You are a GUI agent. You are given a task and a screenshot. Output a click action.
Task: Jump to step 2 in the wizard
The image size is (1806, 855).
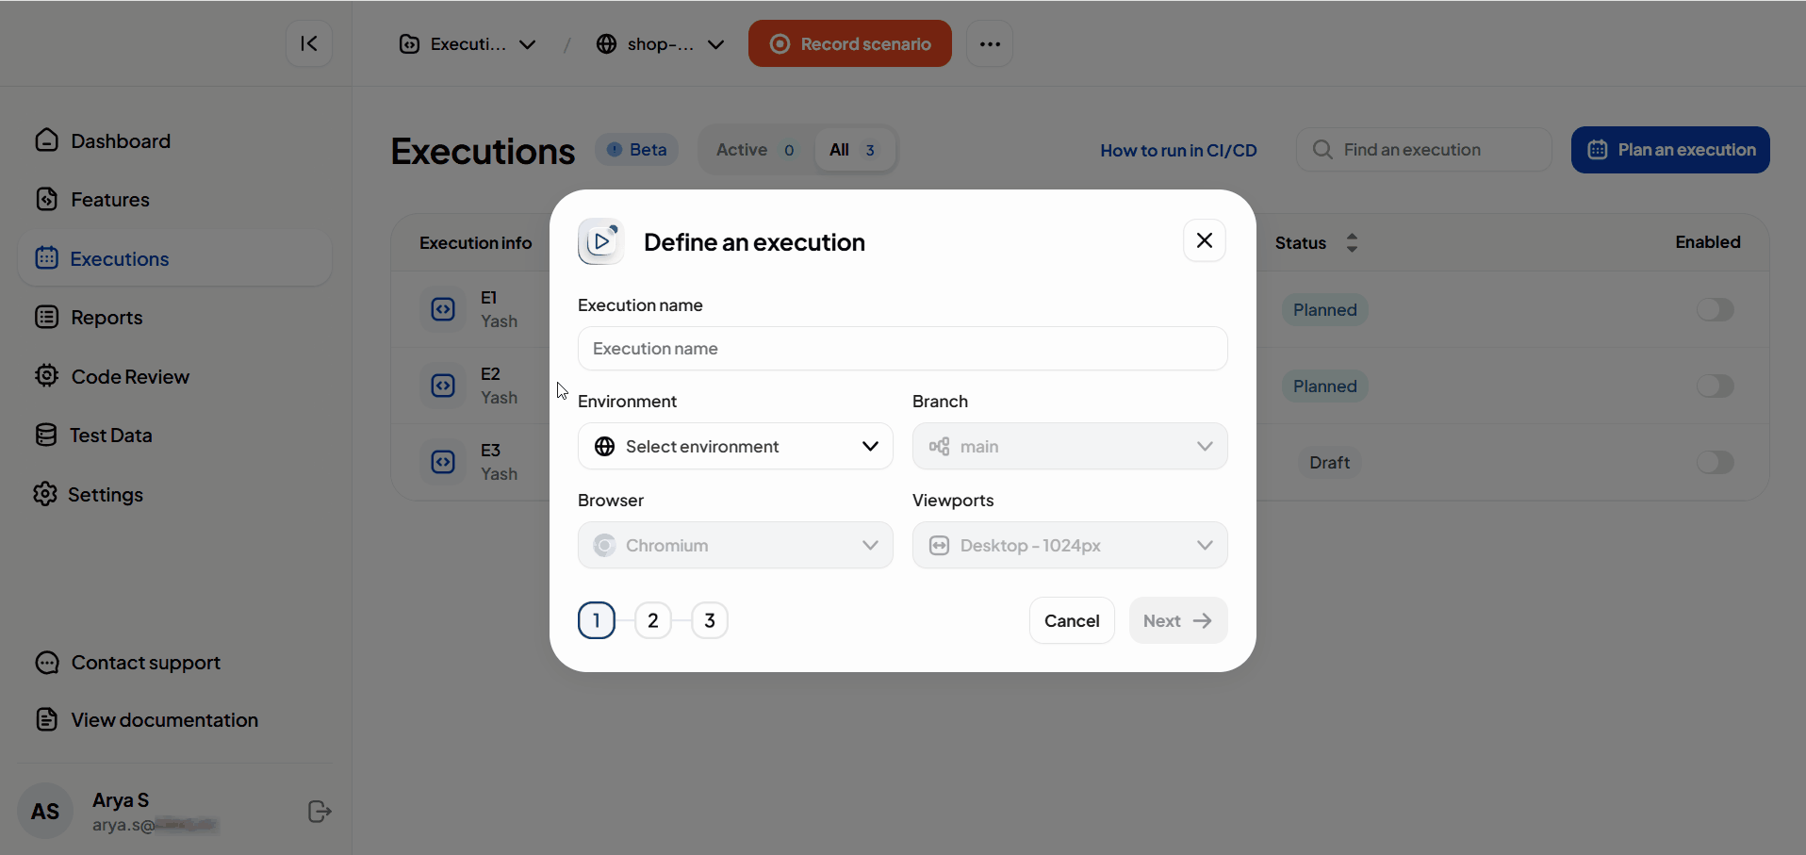[x=652, y=621]
